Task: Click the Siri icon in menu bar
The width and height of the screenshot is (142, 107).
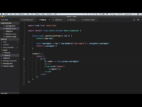Action: [x=138, y=14]
